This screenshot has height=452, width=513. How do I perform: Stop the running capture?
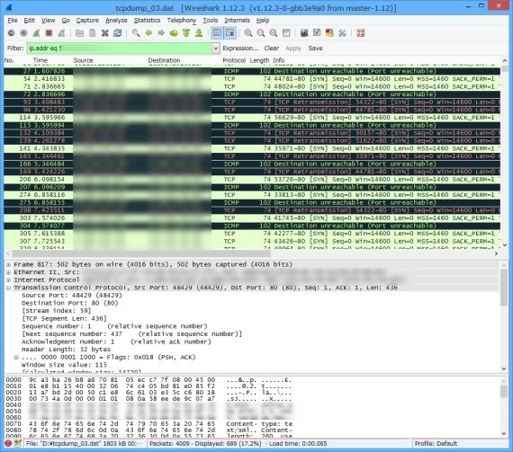click(x=49, y=33)
